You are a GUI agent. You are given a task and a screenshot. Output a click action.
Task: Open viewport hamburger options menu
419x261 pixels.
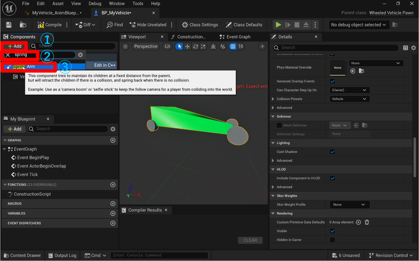coord(125,47)
